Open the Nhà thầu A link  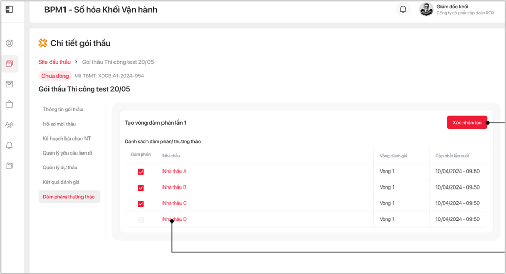[x=174, y=171]
